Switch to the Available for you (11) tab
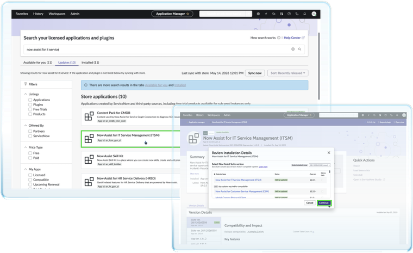 click(37, 63)
